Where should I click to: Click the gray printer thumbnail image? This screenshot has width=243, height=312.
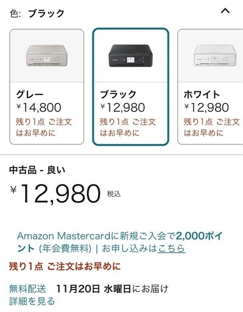pos(47,55)
